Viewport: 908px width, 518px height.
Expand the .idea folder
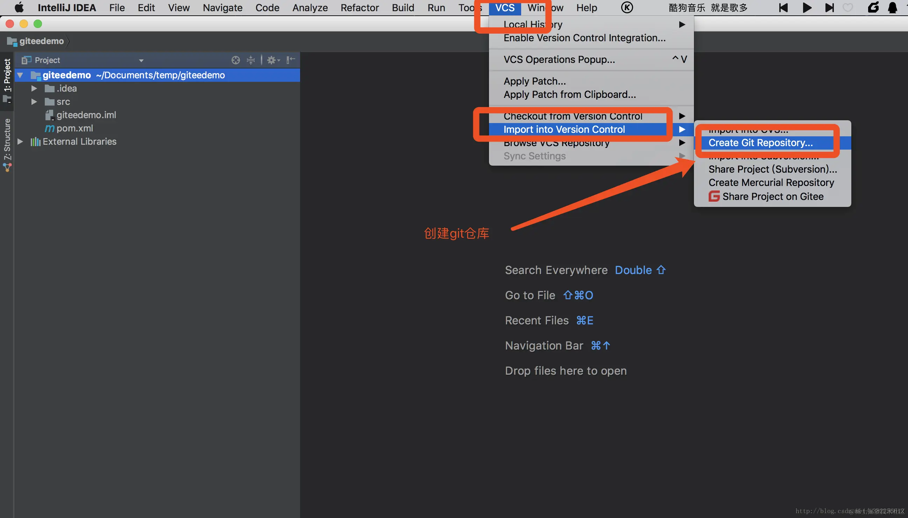34,88
